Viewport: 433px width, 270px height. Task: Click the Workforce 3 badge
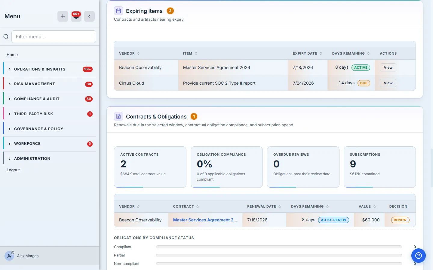click(90, 144)
